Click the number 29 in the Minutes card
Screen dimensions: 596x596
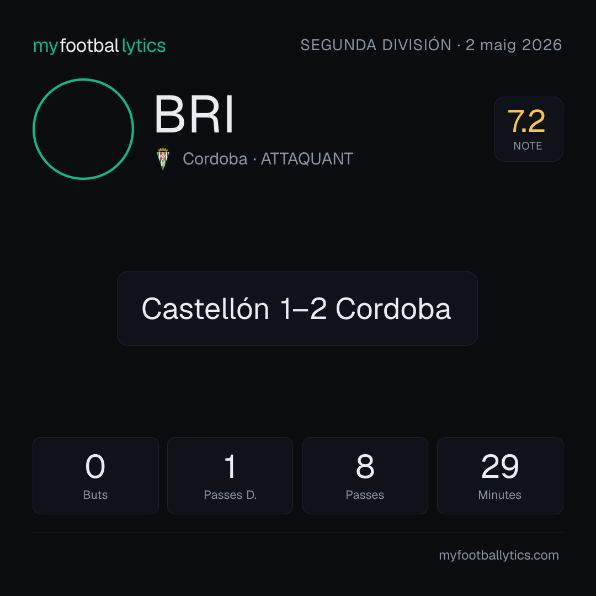tap(500, 466)
